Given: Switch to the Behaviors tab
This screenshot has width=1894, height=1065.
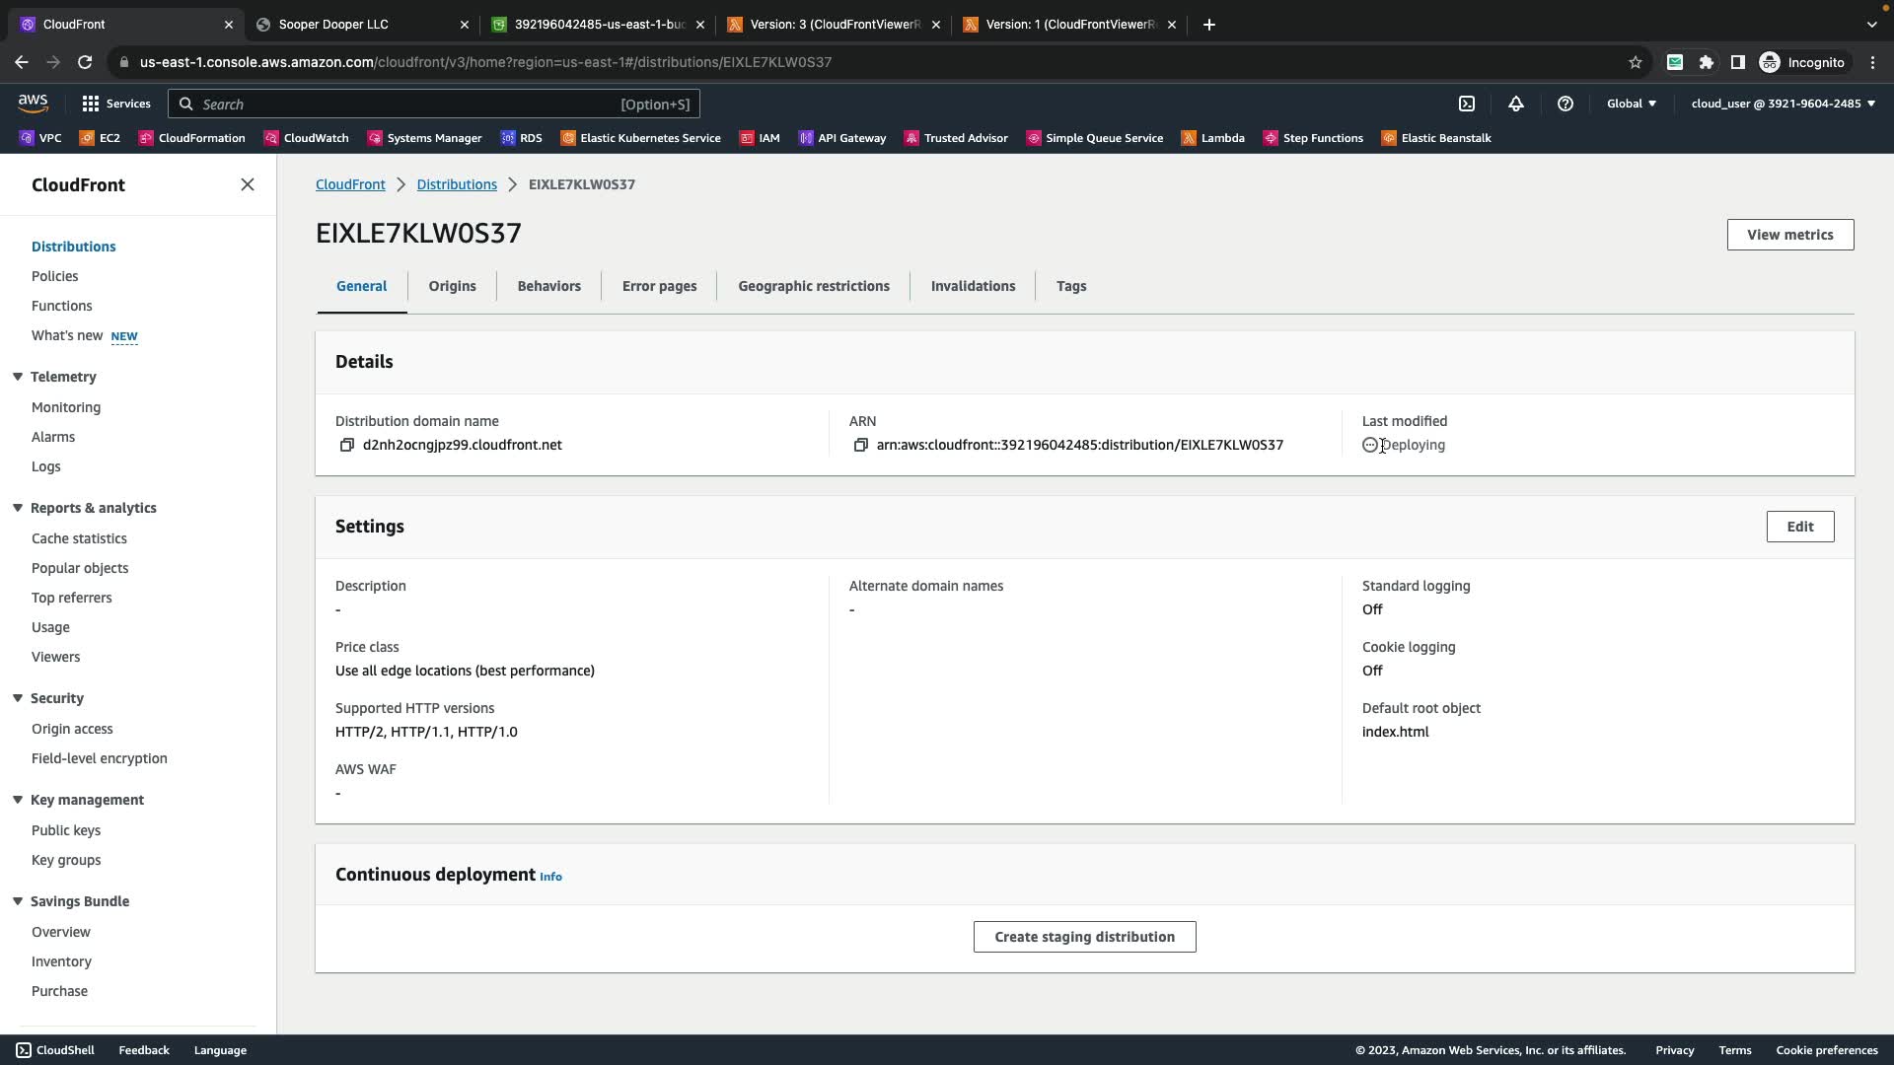Looking at the screenshot, I should click(x=548, y=286).
